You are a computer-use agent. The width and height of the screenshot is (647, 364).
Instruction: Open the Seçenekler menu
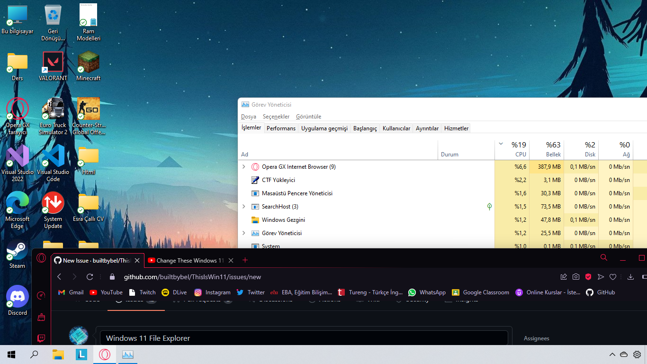click(x=276, y=117)
